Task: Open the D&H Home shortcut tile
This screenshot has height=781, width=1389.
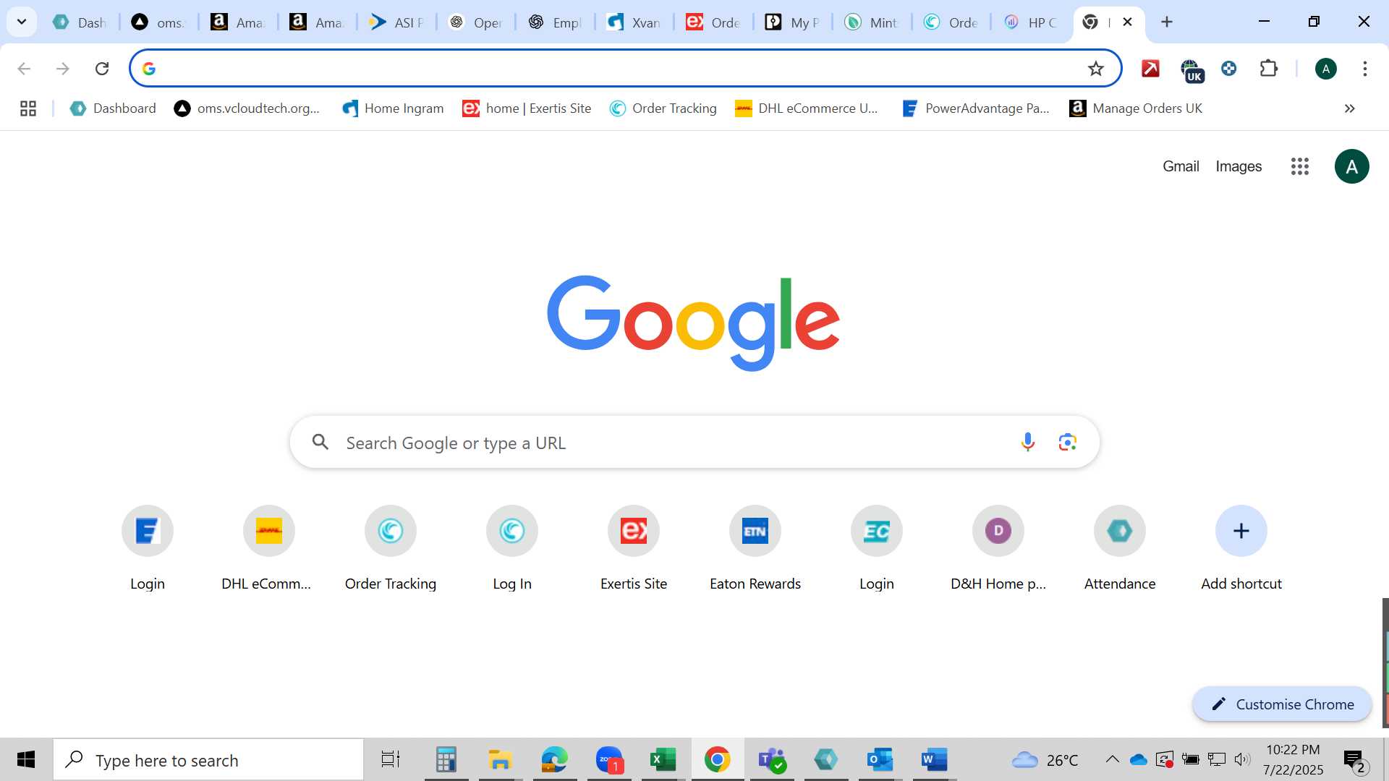Action: (x=998, y=548)
